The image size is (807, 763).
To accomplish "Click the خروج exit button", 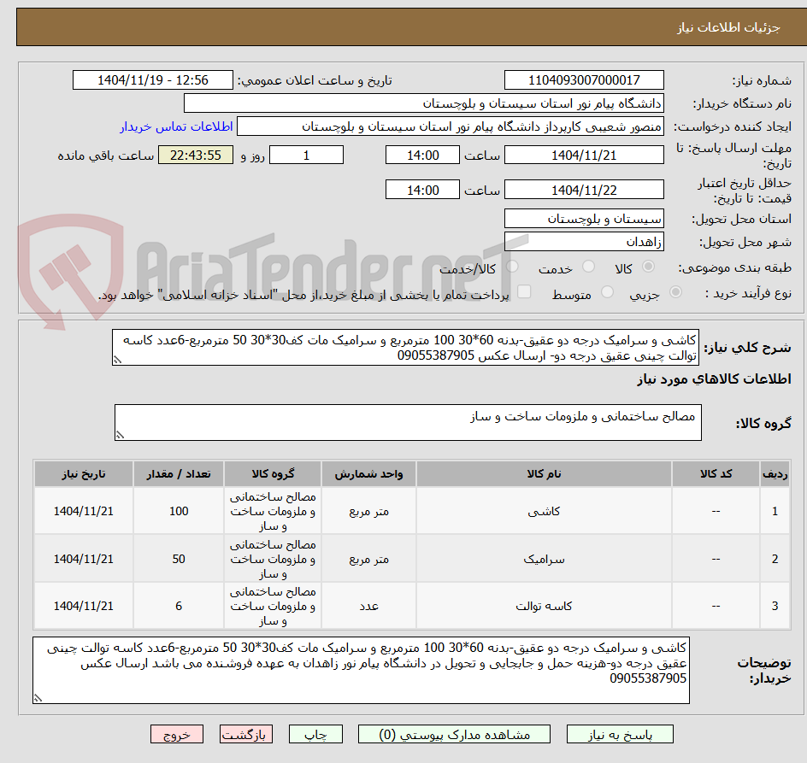I will tap(176, 734).
